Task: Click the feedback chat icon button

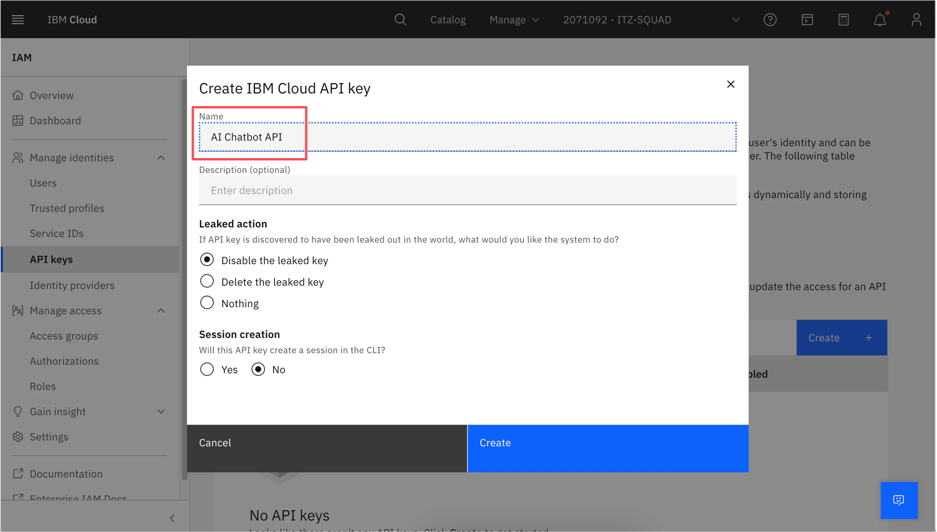Action: (x=898, y=500)
